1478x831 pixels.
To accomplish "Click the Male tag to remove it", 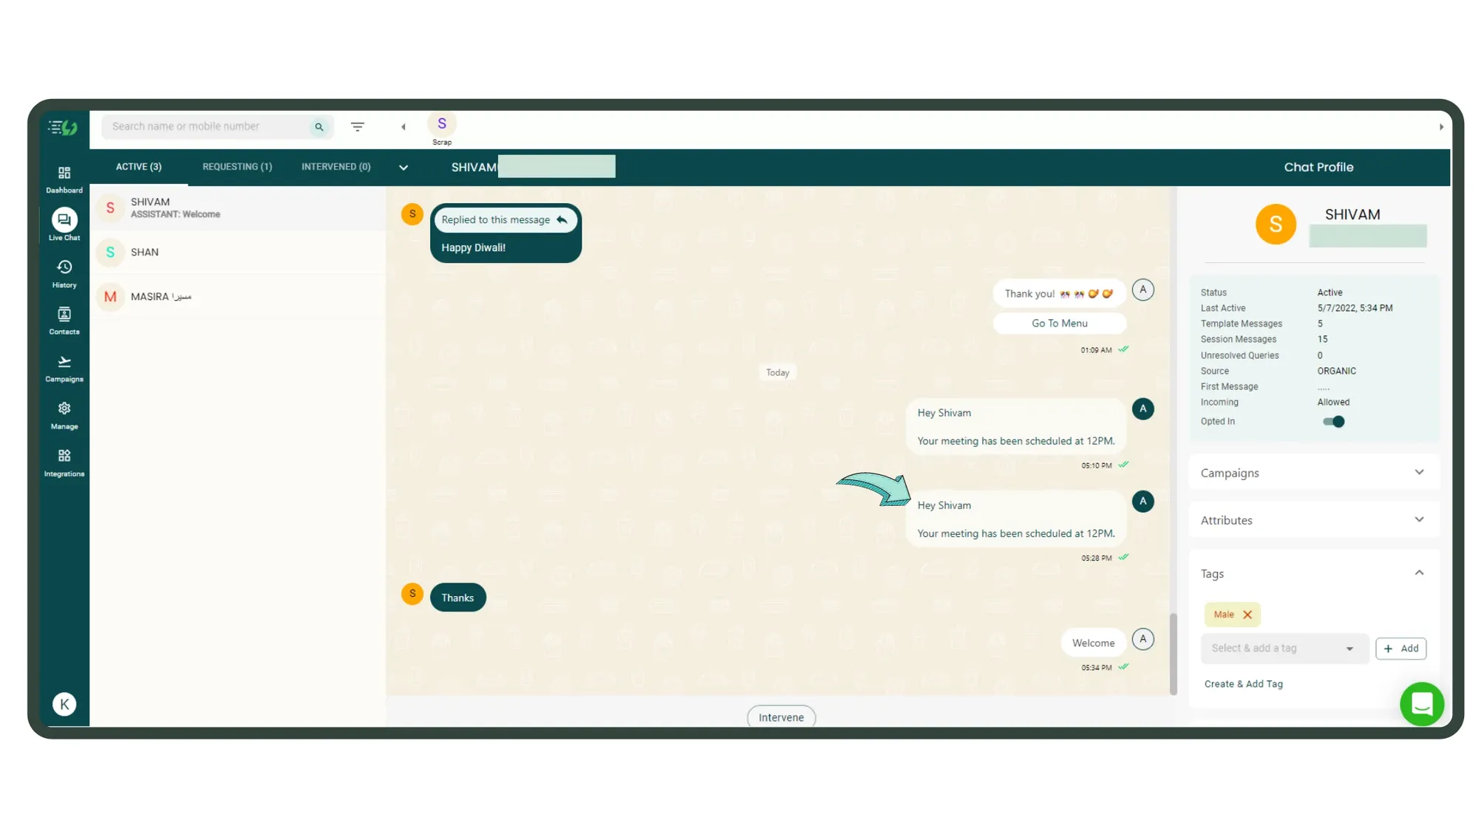I will [1247, 614].
